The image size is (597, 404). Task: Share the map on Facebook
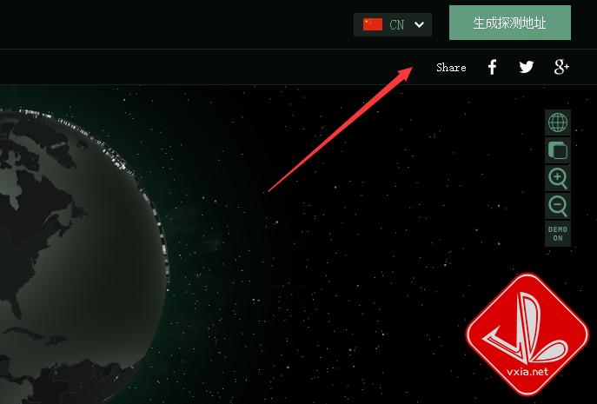tap(493, 67)
